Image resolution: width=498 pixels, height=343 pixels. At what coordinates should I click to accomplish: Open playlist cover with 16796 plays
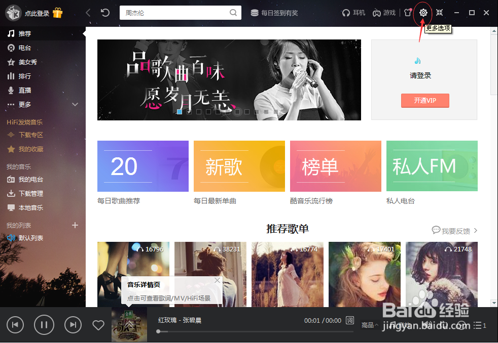[133, 274]
